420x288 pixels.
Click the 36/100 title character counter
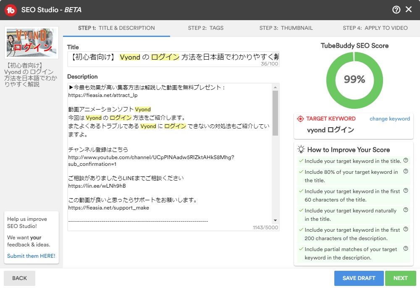(x=270, y=64)
